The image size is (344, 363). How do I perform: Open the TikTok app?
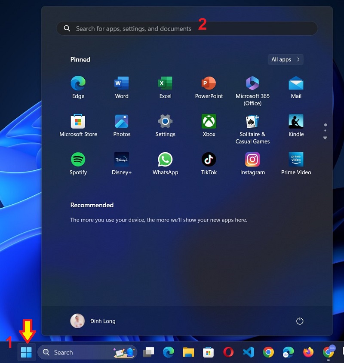click(209, 164)
